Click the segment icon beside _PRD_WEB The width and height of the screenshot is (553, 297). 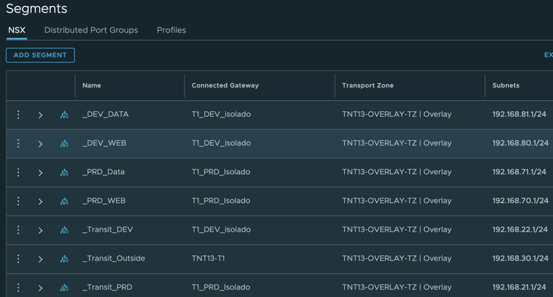coord(64,201)
